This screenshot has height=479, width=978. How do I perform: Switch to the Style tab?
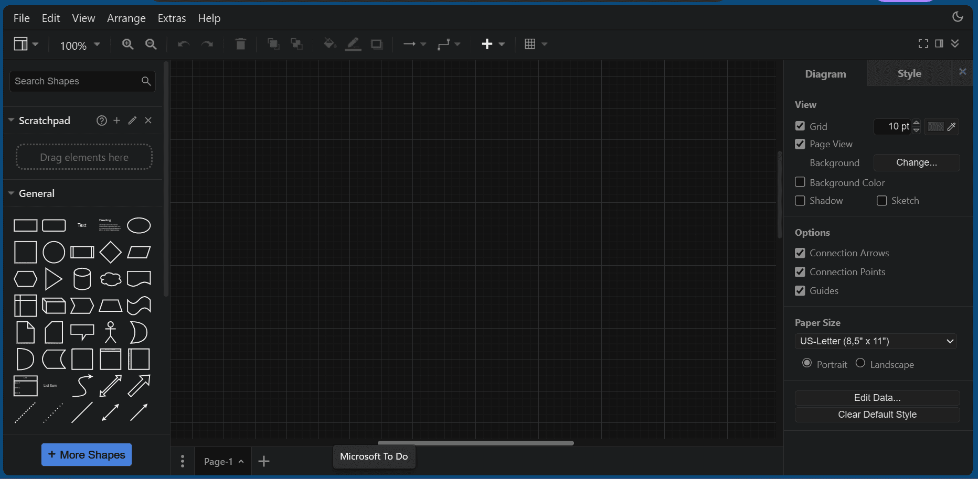[909, 74]
